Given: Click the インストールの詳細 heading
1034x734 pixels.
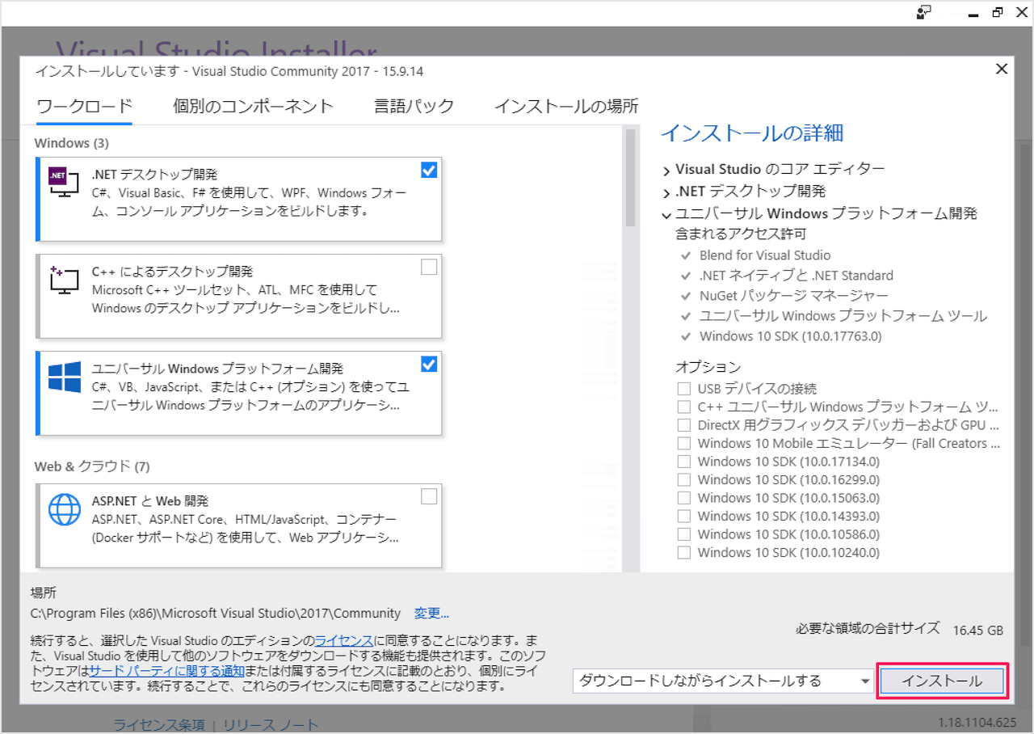Looking at the screenshot, I should coord(752,133).
